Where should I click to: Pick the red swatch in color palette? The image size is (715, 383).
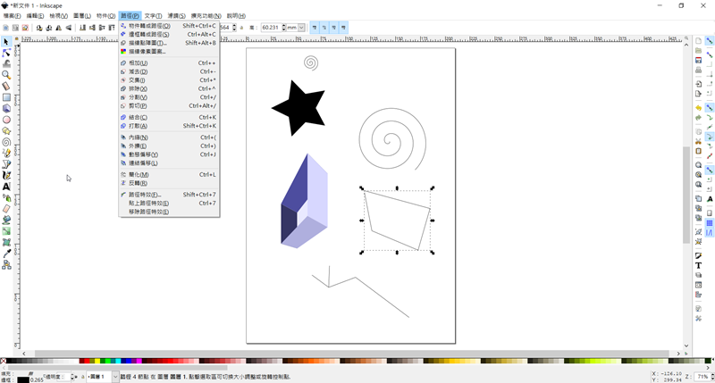pos(88,362)
